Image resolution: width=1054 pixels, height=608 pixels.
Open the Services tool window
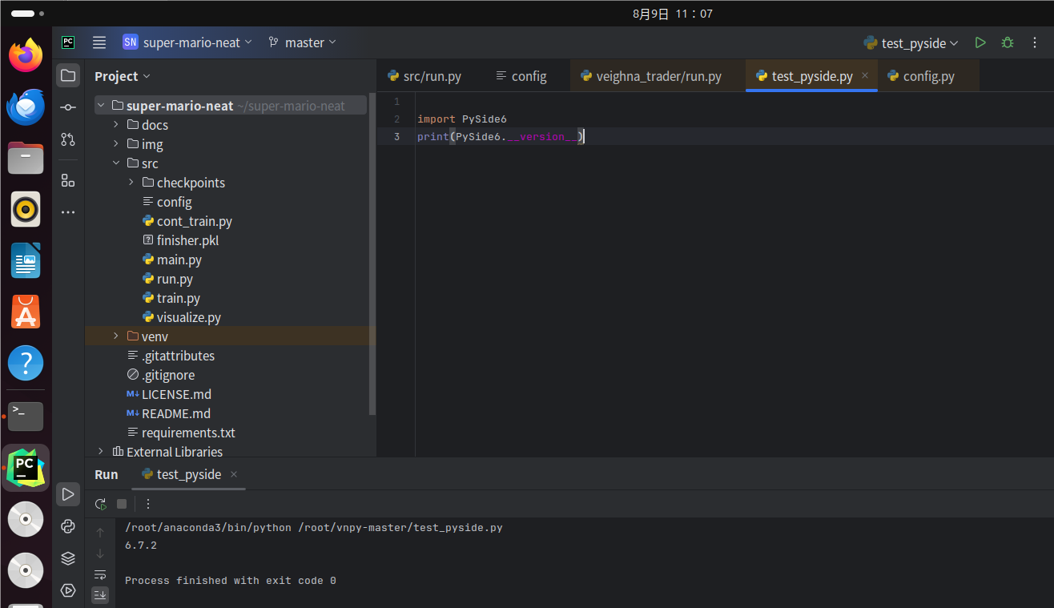(68, 590)
